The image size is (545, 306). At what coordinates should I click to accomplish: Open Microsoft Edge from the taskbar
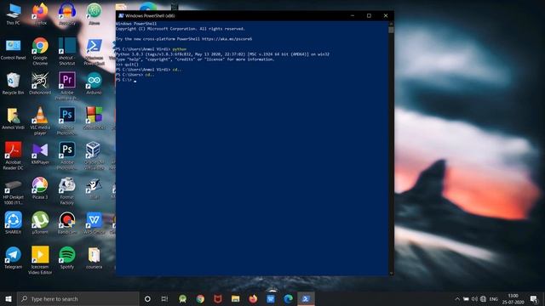coord(288,298)
